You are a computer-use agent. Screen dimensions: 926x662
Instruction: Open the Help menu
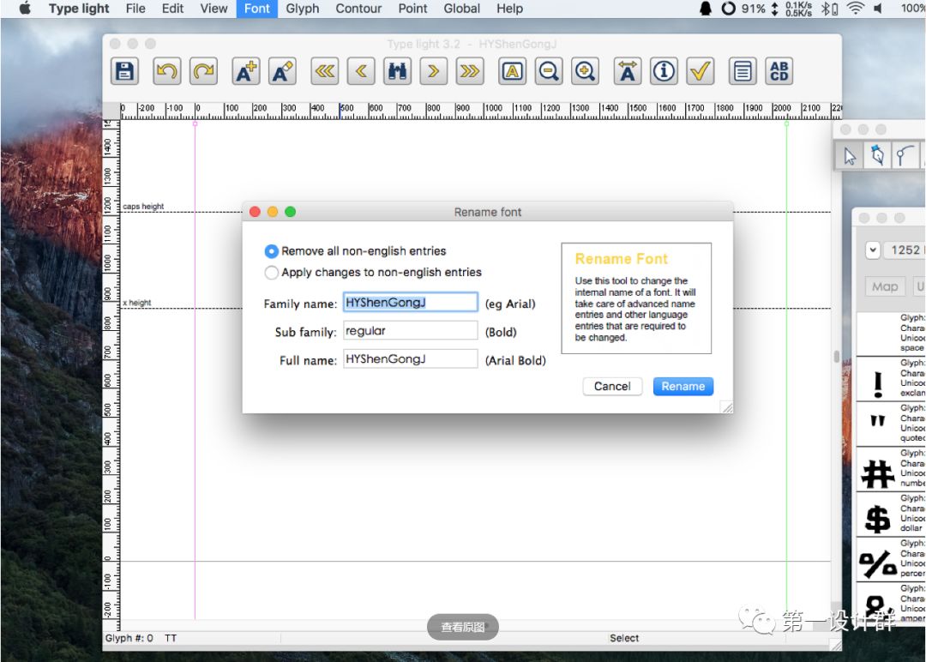pyautogui.click(x=509, y=9)
